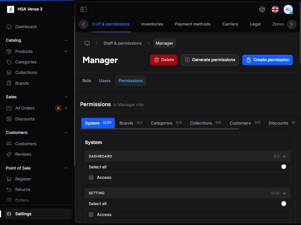The width and height of the screenshot is (301, 225).
Task: Collapse the Point of Sale section
Action: (x=66, y=168)
